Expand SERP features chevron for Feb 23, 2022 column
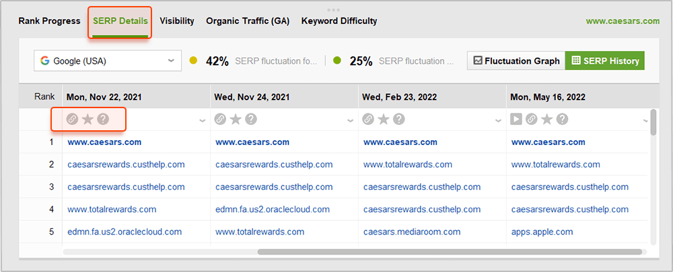Screen dimensions: 673x272 point(498,121)
